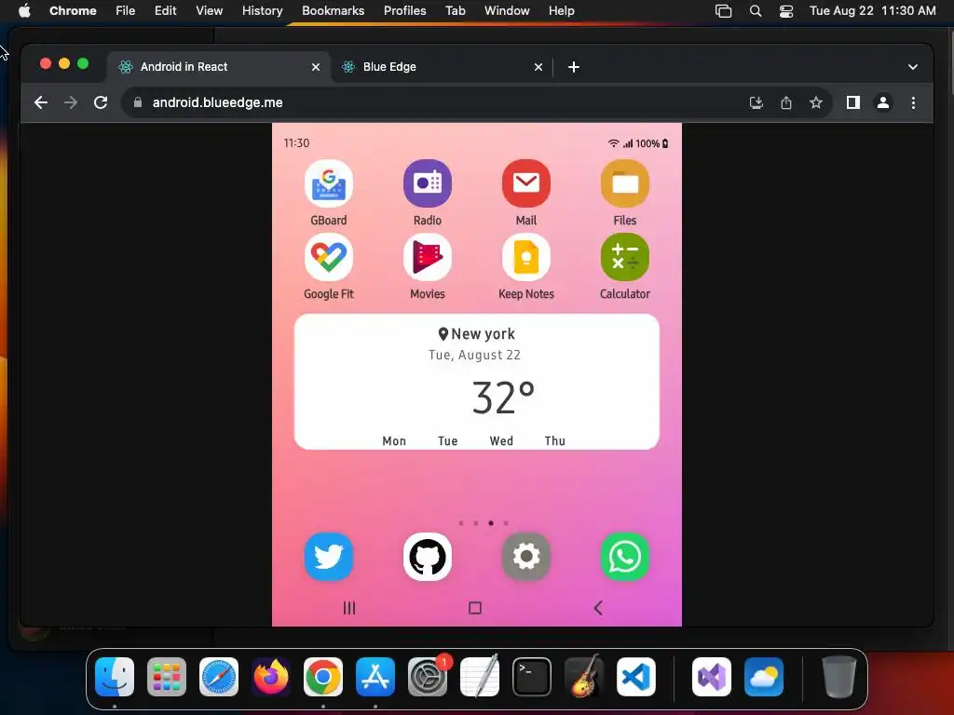Open the Profiles menu
The height and width of the screenshot is (715, 954).
404,11
